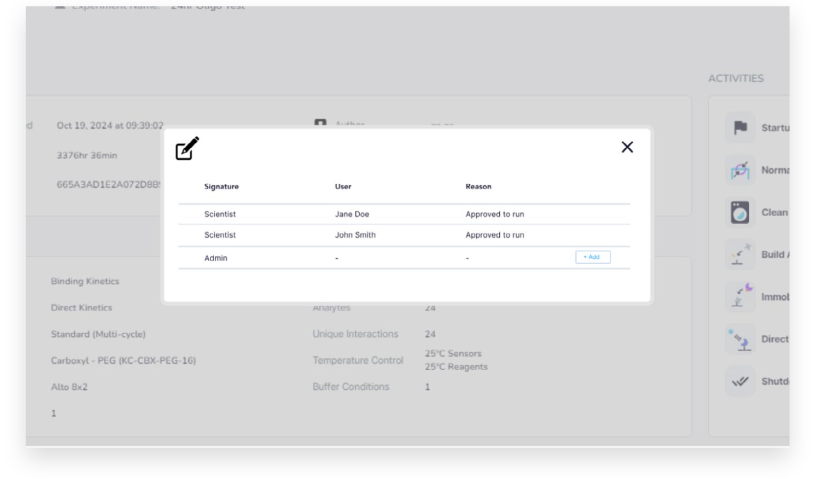This screenshot has width=820, height=479.
Task: Click Jane Doe's Approved to run reason
Action: (494, 214)
